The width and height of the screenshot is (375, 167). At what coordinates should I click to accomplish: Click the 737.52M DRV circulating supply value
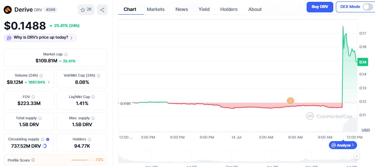(26, 146)
